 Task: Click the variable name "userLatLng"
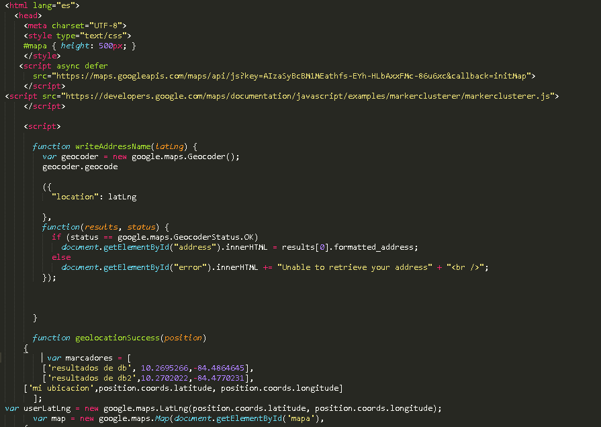click(x=47, y=408)
